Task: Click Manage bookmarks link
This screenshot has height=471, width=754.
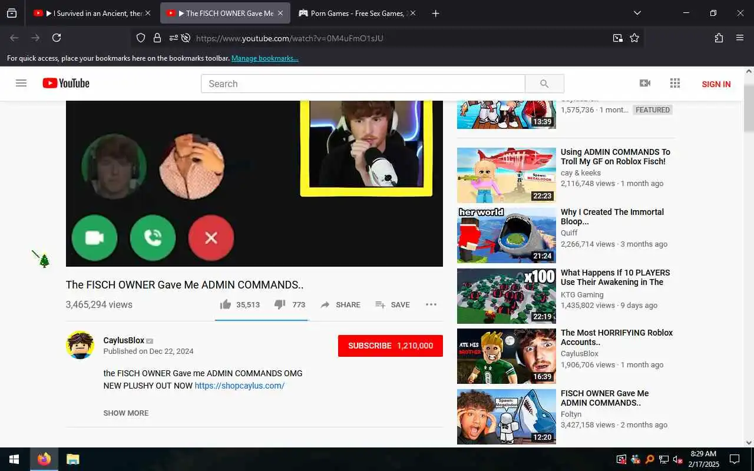Action: tap(265, 58)
